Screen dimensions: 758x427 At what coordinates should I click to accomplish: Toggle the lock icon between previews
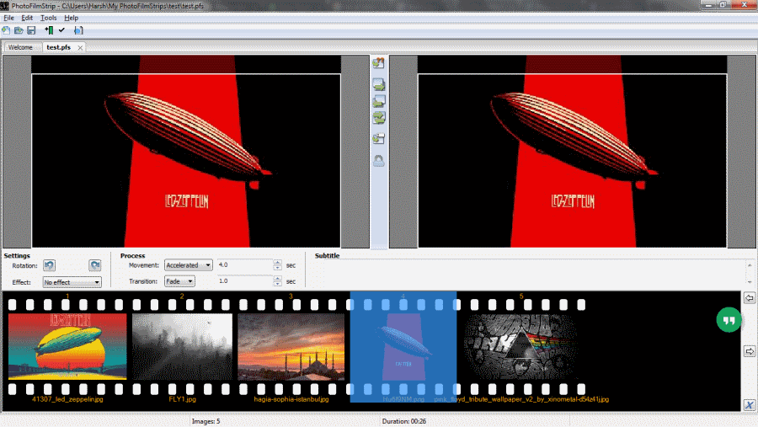point(378,161)
